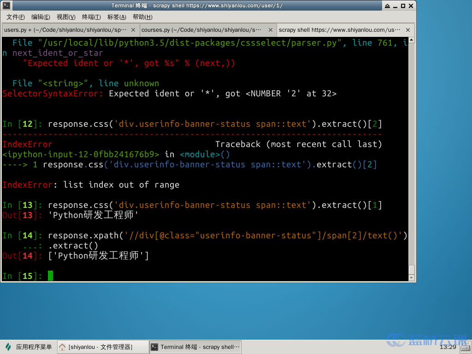The width and height of the screenshot is (472, 354).
Task: Close the Terminal window
Action: coord(411,6)
